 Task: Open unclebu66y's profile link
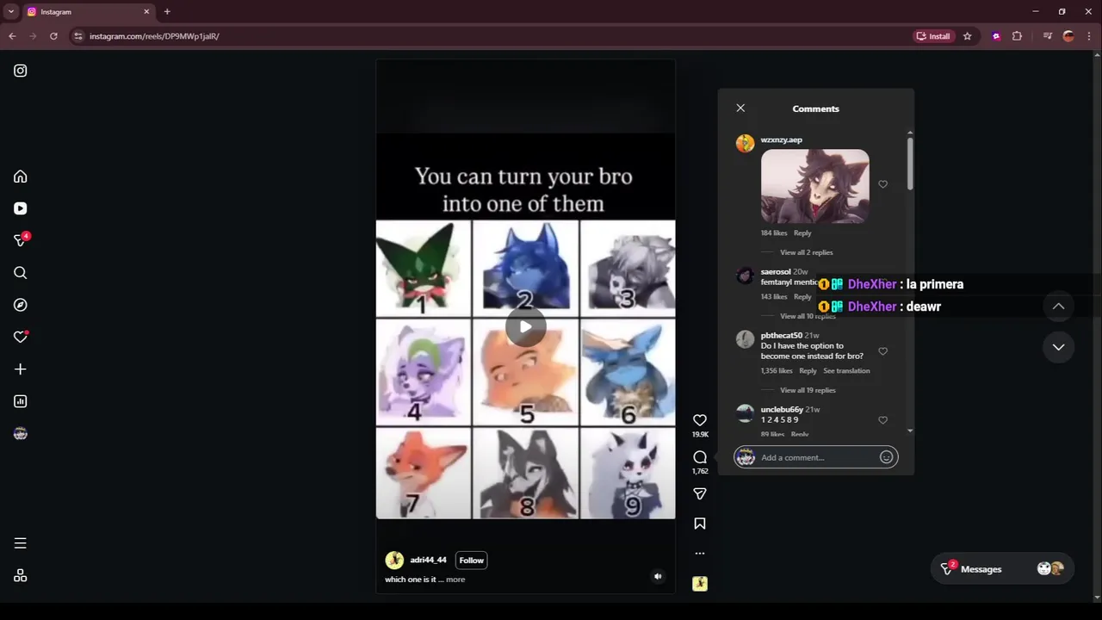782,409
